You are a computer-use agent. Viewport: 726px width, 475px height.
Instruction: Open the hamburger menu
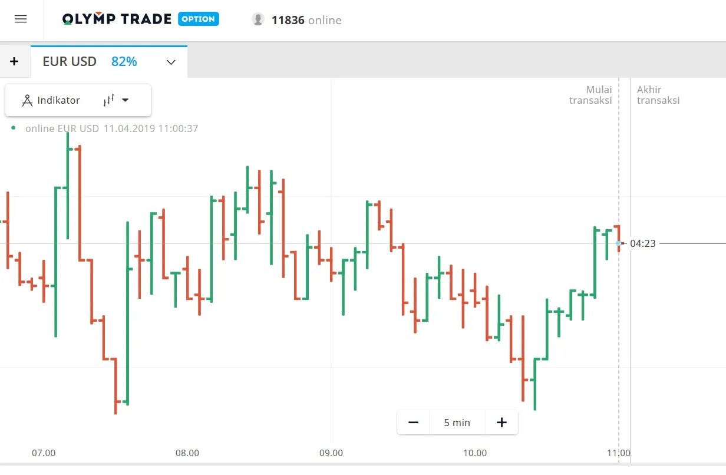coord(21,19)
